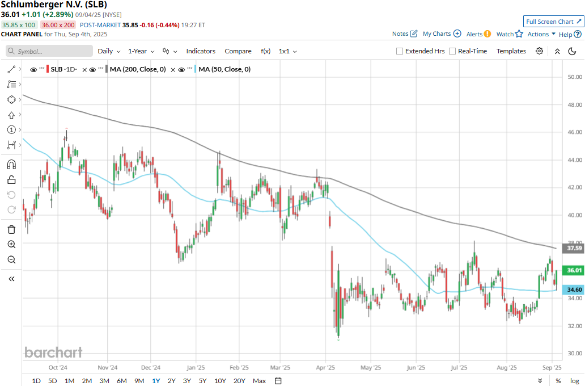This screenshot has height=386, width=585.
Task: Open SLB series options ellipsis
Action: click(41, 68)
